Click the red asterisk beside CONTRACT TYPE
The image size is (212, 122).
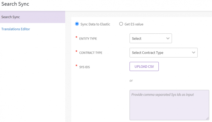(x=77, y=52)
